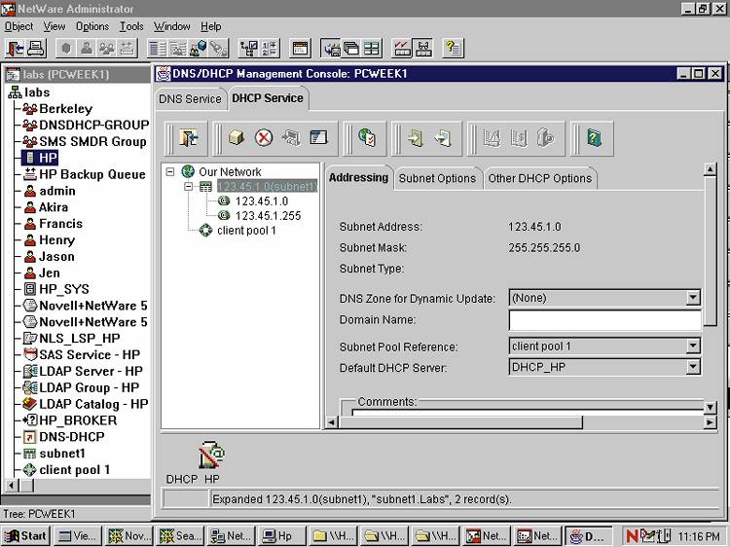
Task: Open the Other DHCP Options tab
Action: pyautogui.click(x=540, y=178)
